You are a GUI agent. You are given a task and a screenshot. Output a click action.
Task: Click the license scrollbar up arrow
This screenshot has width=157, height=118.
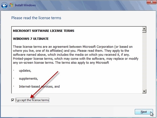pyautogui.click(x=144, y=29)
